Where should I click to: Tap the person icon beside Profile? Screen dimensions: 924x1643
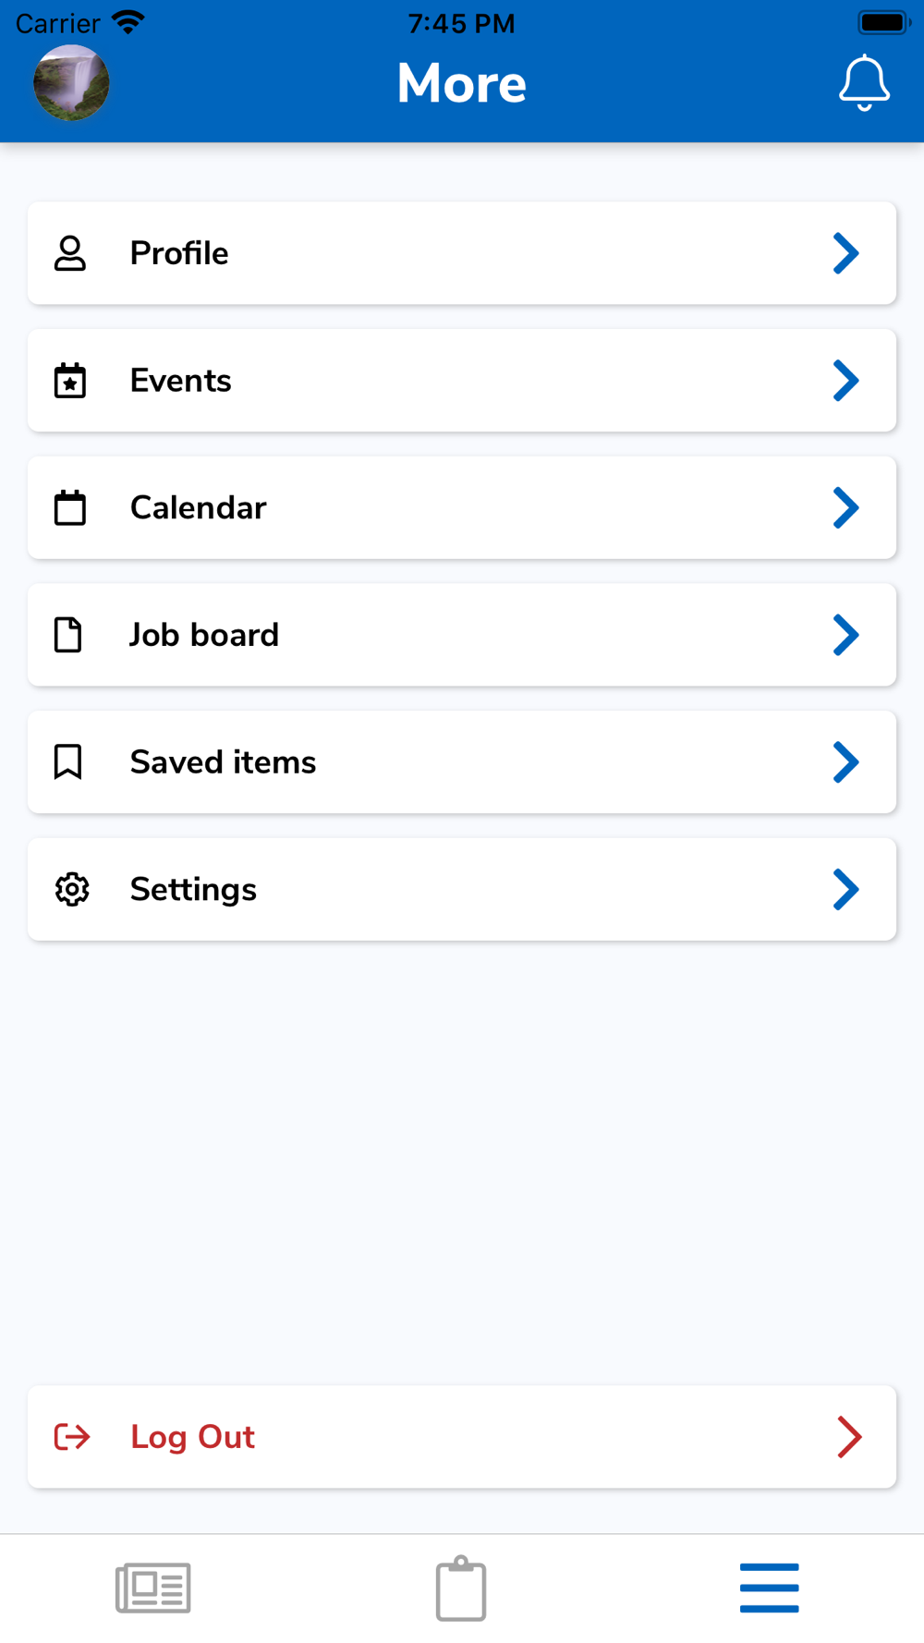click(x=70, y=253)
